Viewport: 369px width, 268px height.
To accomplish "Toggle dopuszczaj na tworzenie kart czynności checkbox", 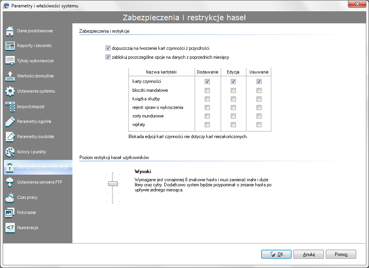I will [x=108, y=48].
